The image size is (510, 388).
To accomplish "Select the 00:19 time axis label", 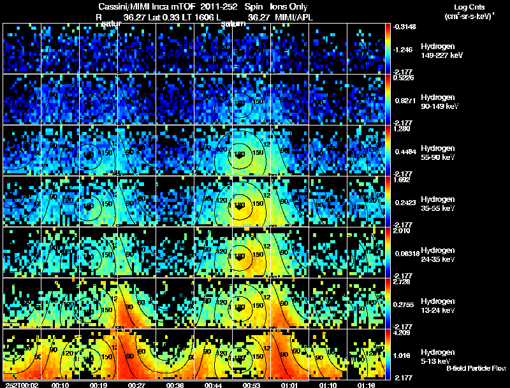I will click(x=99, y=385).
